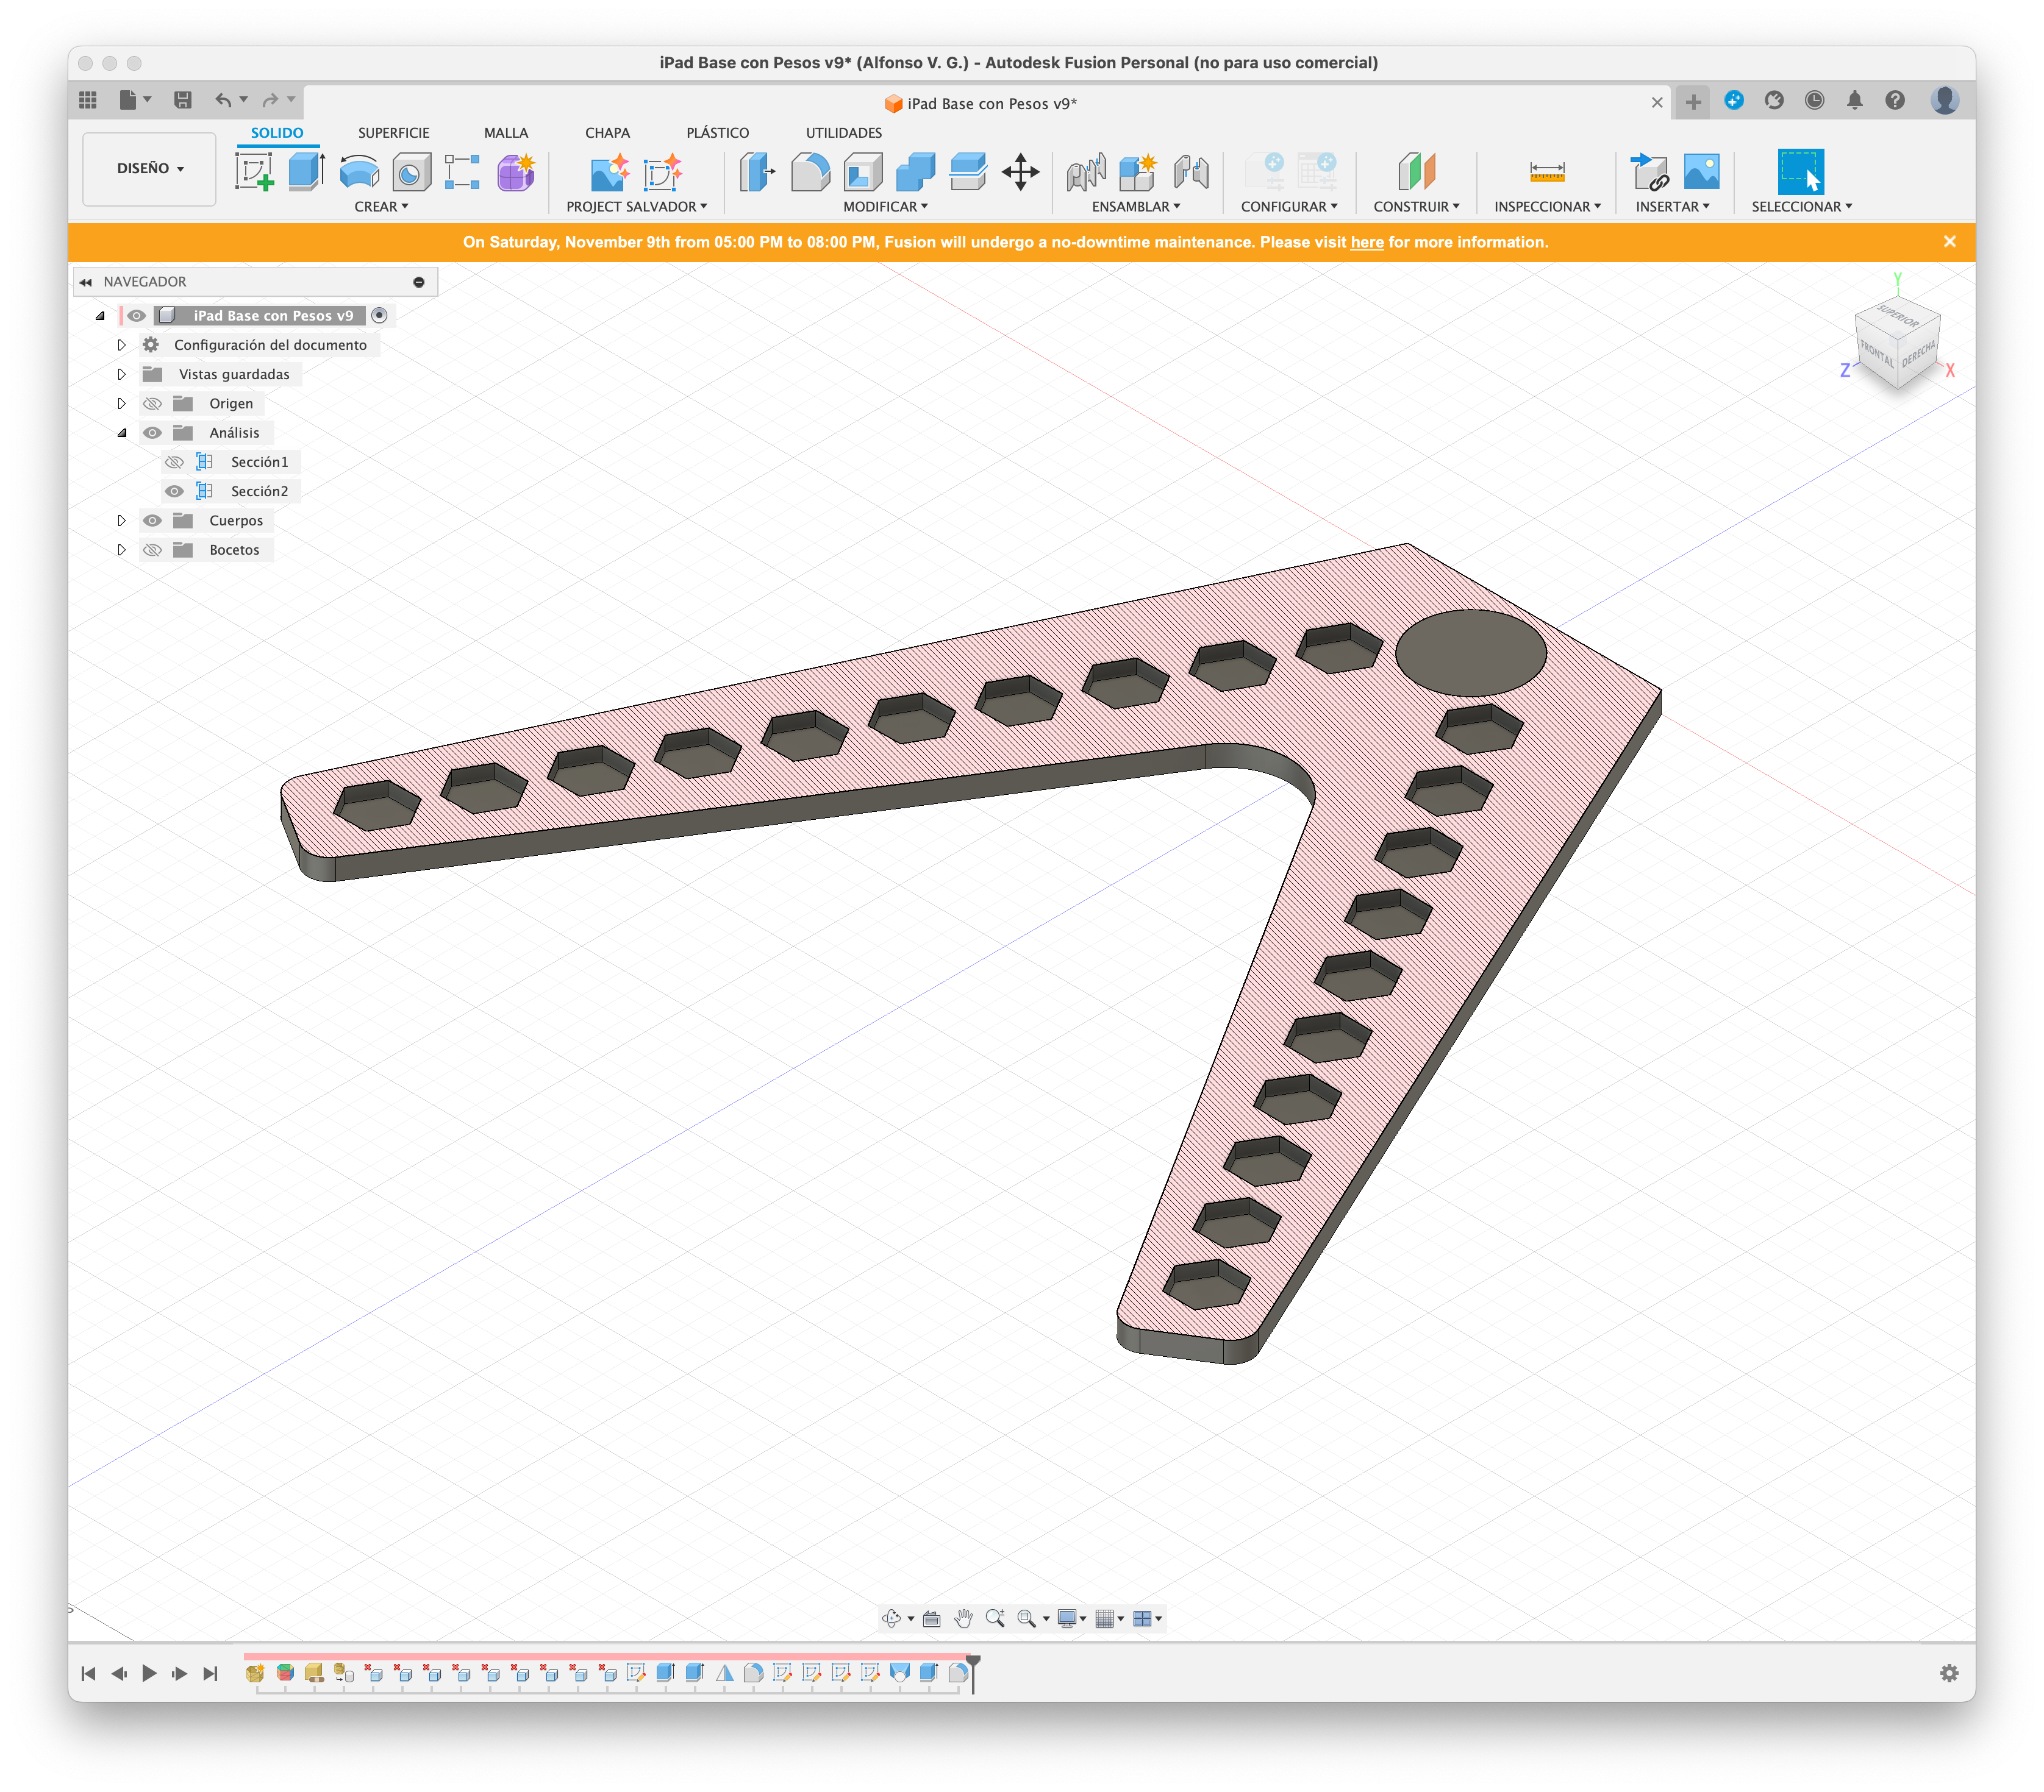Switch to the PLÁSTICO tab
2044x1792 pixels.
717,133
